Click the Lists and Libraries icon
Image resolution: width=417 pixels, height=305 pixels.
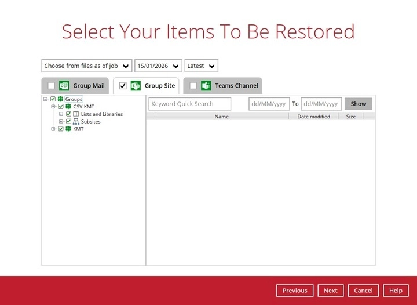[76, 114]
